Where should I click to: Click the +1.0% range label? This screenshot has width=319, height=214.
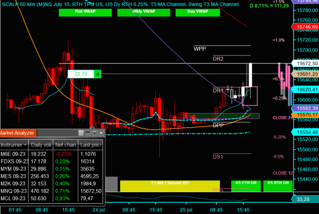point(279,40)
